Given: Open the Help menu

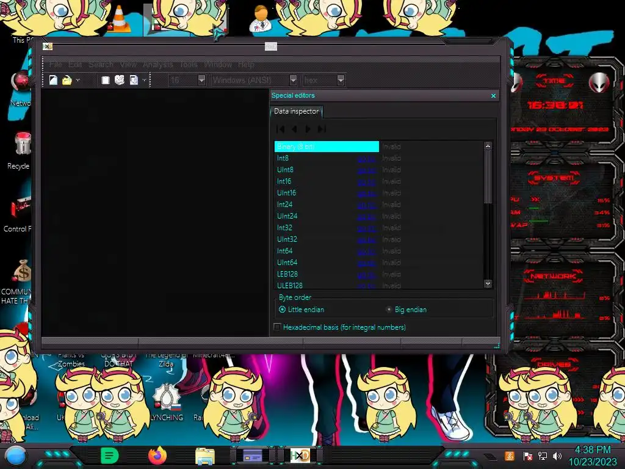Looking at the screenshot, I should pos(246,64).
